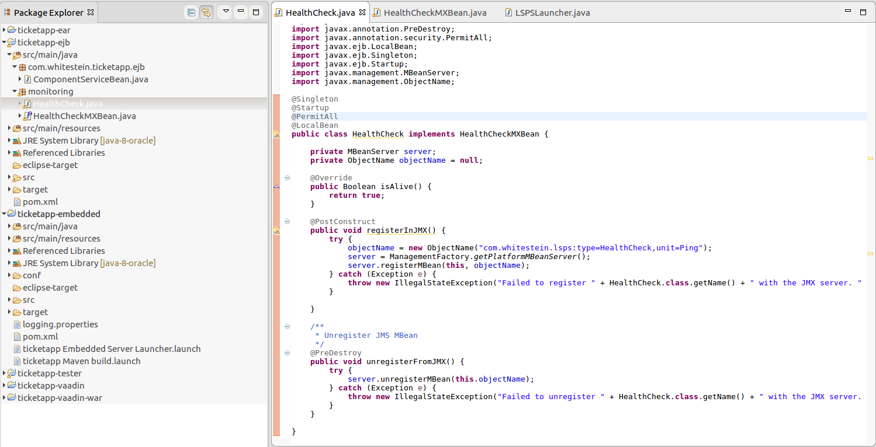Click yellow overview ruler marker near objectName
The width and height of the screenshot is (876, 447).
[870, 159]
